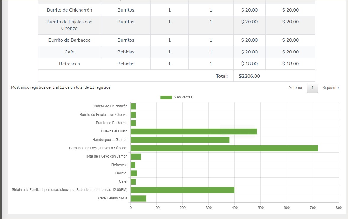Image resolution: width=348 pixels, height=219 pixels.
Task: Click the Refrescos bar in the chart
Action: 133,165
